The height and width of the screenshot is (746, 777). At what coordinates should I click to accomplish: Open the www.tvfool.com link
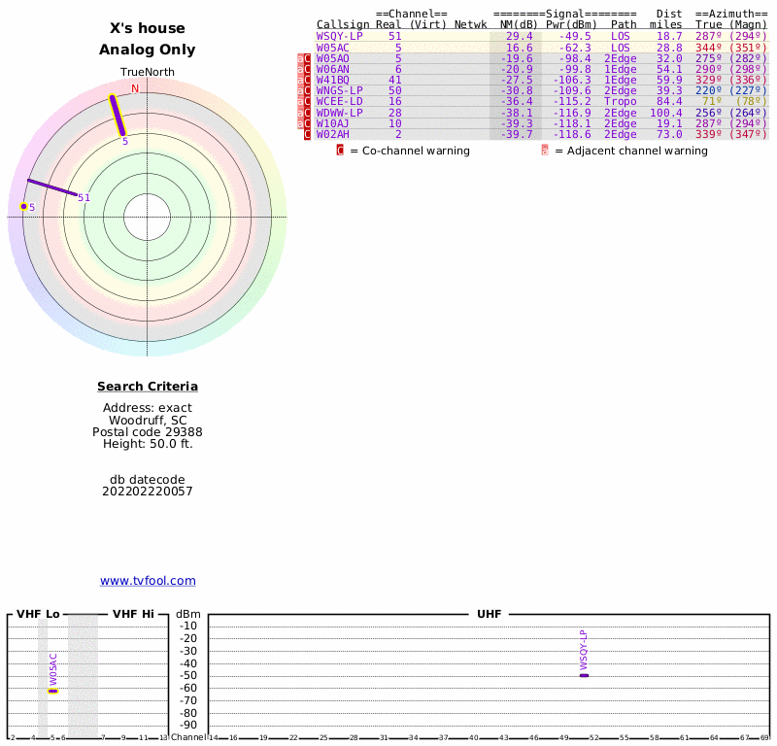pyautogui.click(x=148, y=581)
